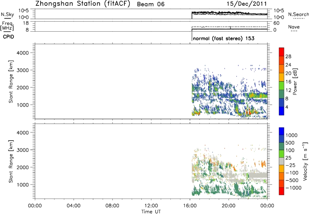
Task: Click the 'Velocity [m s-1]' colorbar title
Action: pyautogui.click(x=305, y=161)
